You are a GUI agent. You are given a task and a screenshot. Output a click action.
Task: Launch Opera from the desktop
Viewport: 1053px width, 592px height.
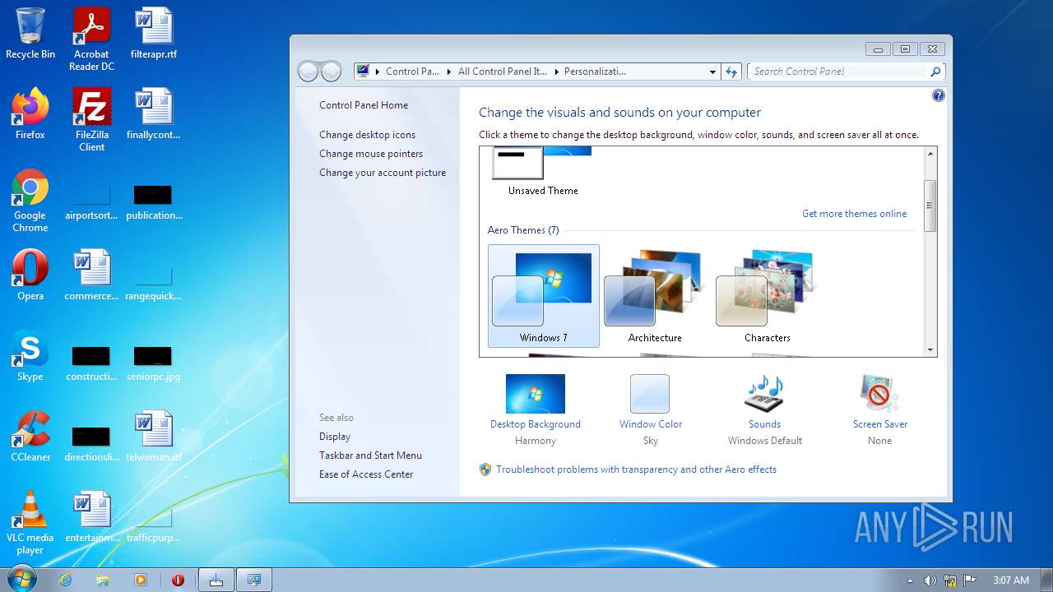coord(30,275)
